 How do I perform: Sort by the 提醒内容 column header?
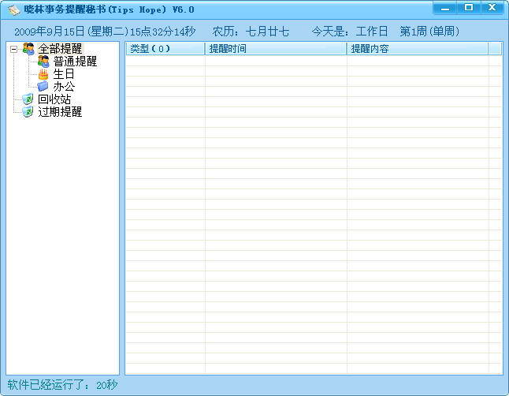(x=418, y=49)
